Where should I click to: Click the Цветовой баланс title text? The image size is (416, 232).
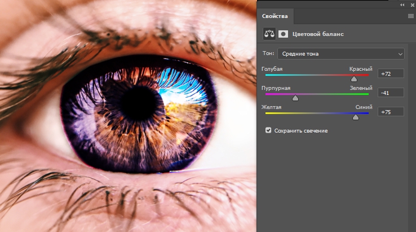pos(318,34)
